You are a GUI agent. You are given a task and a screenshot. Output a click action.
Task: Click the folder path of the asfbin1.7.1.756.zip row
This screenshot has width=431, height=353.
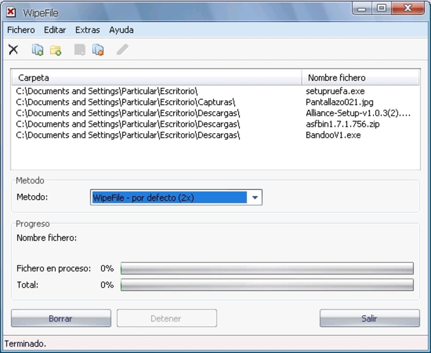[x=128, y=124]
